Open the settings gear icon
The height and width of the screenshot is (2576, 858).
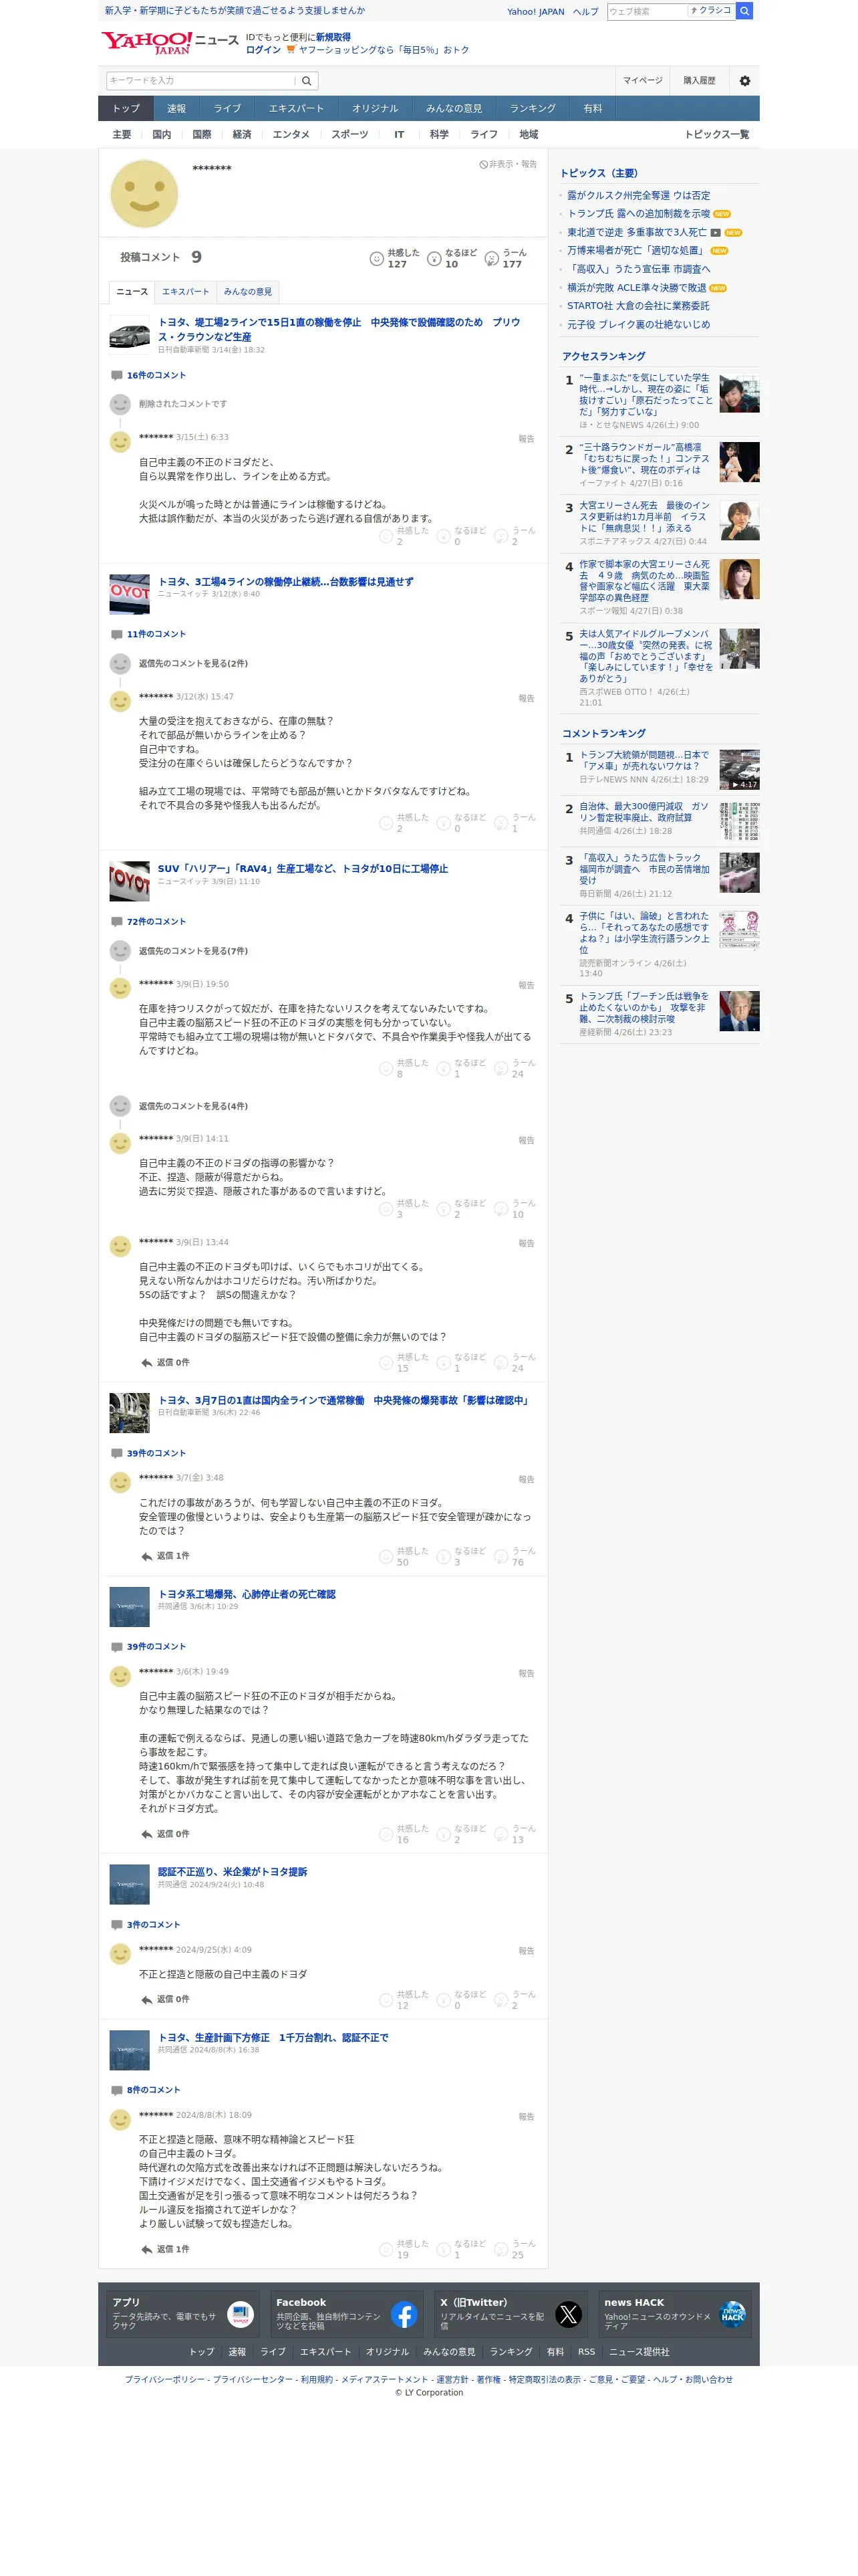[744, 81]
